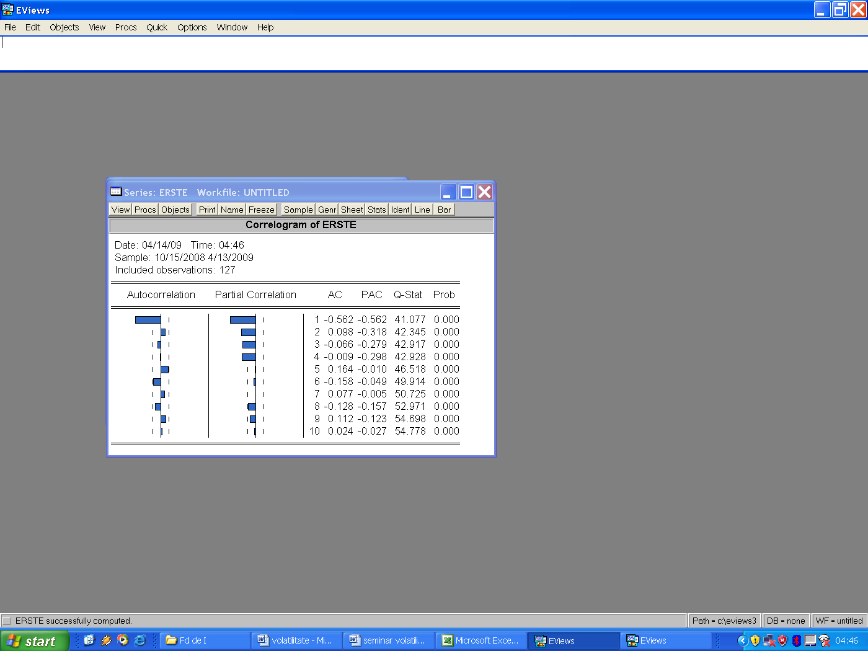Click the Q-Stat value 54.778
Viewport: 868px width, 651px height.
click(410, 431)
